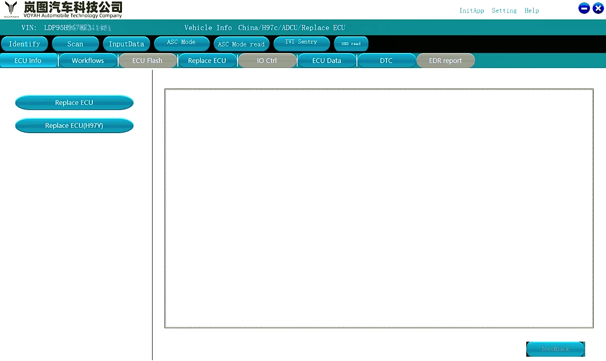The height and width of the screenshot is (361, 606).
Task: Open the InitApp link
Action: coord(471,11)
